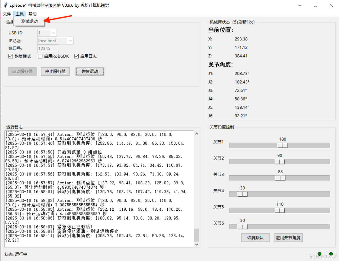
Task: Click the X value 293.38
Action: 241,39
